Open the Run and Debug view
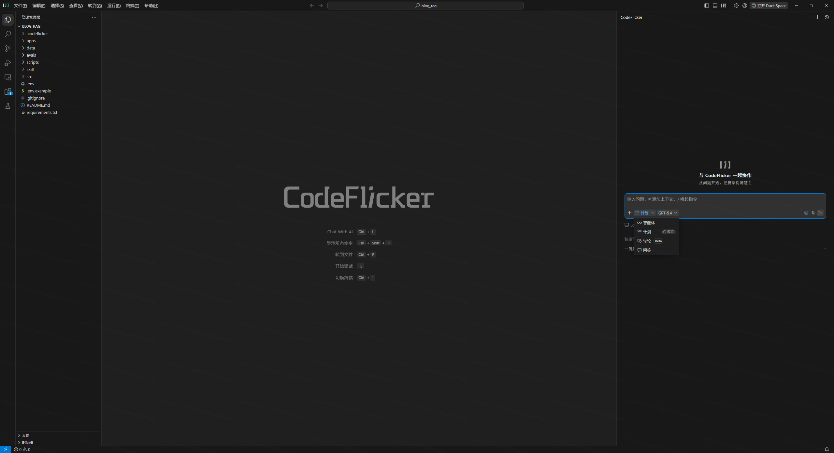Image resolution: width=834 pixels, height=453 pixels. coord(8,63)
